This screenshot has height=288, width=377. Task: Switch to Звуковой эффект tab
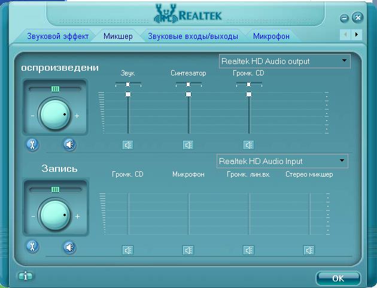click(57, 37)
